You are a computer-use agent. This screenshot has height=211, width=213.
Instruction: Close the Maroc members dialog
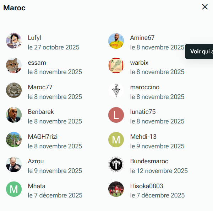pos(205,7)
